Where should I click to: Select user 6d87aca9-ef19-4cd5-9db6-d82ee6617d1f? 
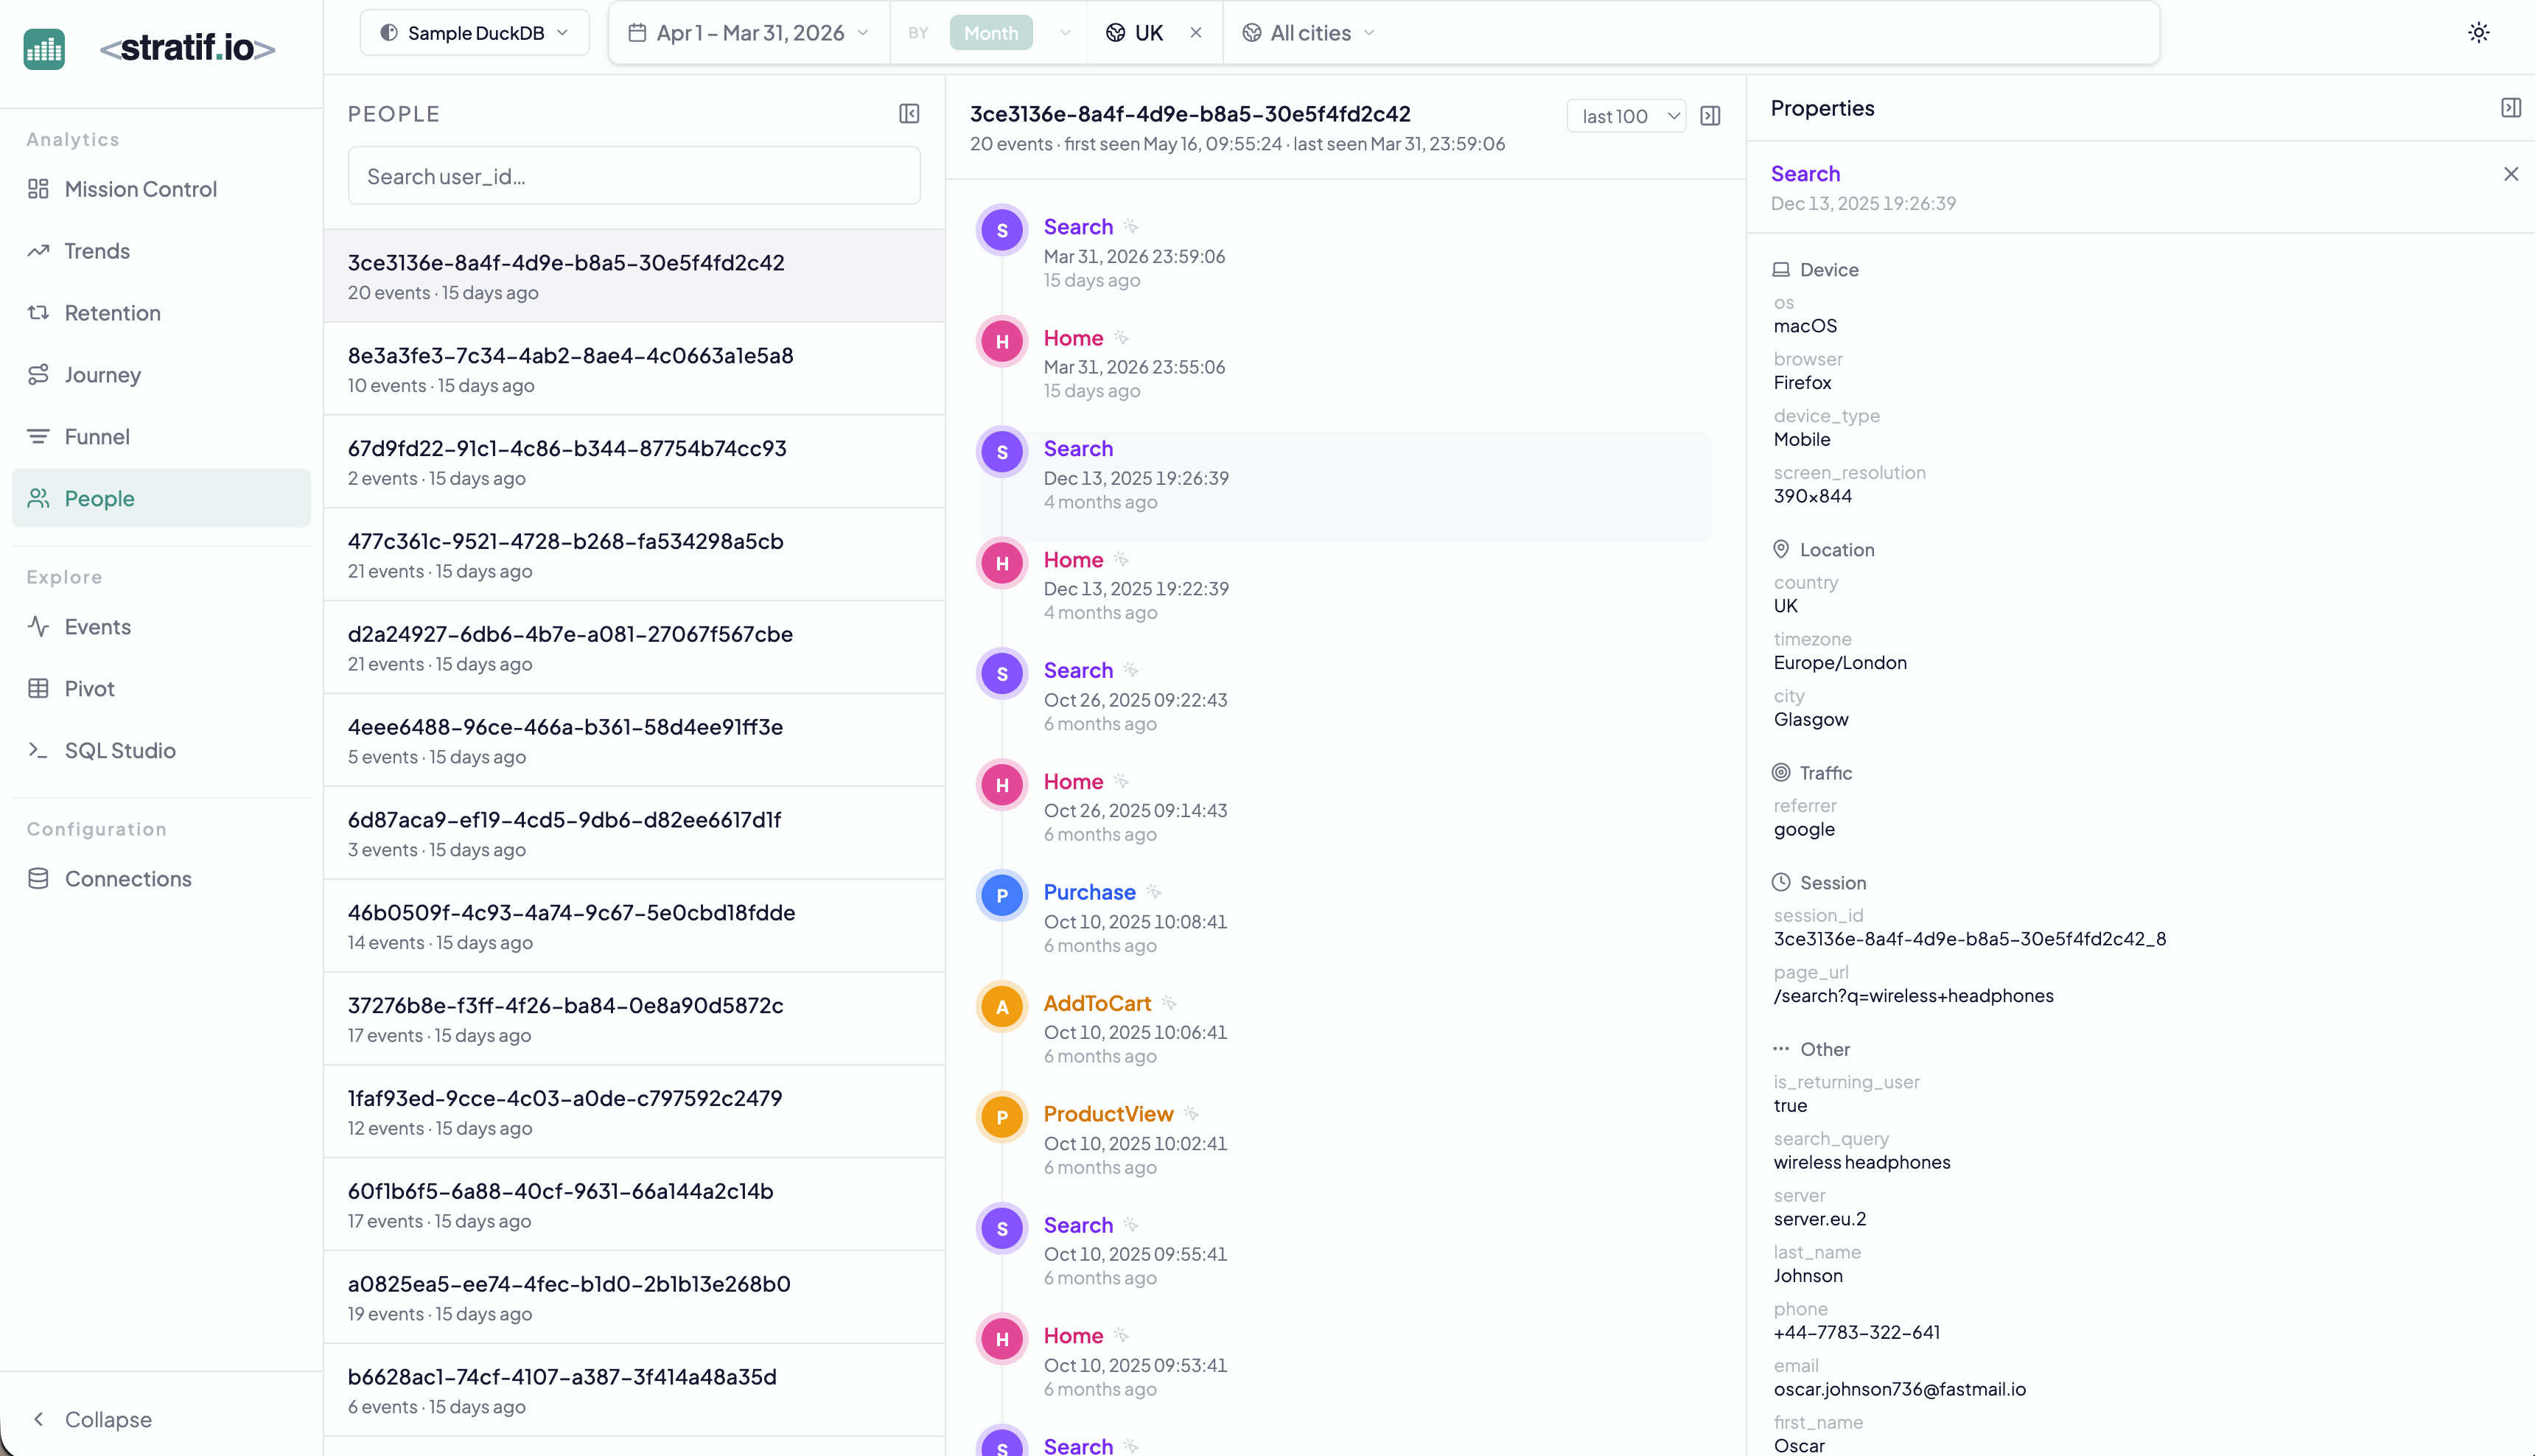[634, 834]
